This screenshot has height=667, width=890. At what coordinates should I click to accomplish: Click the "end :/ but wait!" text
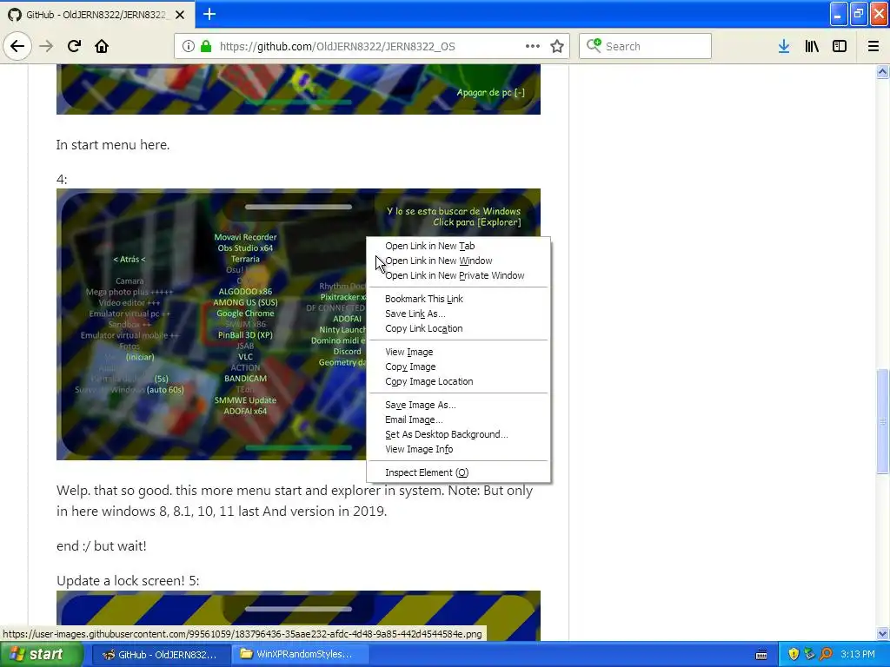pos(102,545)
